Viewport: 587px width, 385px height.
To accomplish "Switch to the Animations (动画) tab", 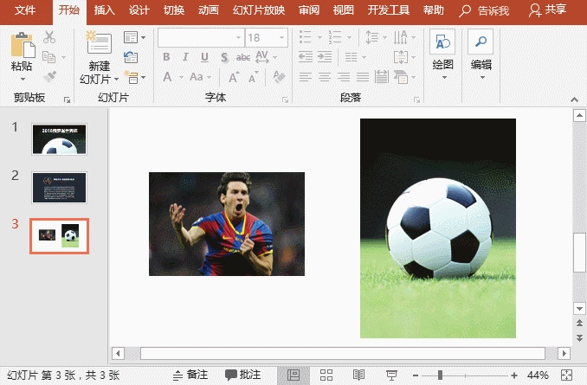I will 208,10.
